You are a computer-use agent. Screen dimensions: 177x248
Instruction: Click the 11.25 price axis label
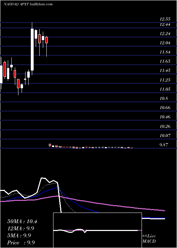click(x=165, y=80)
